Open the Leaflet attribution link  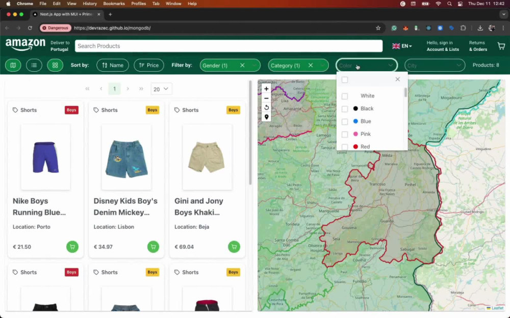tap(495, 308)
